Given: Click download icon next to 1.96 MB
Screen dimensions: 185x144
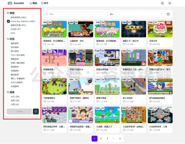Looking at the screenshot, I should tap(98, 130).
